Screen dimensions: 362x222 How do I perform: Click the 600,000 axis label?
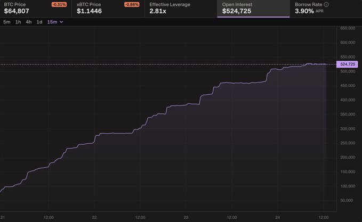348,43
